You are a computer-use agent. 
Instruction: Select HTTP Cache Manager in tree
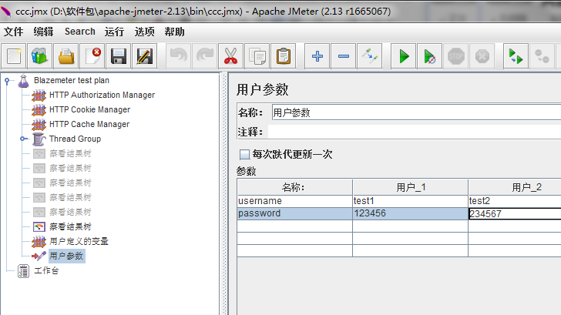coord(89,125)
